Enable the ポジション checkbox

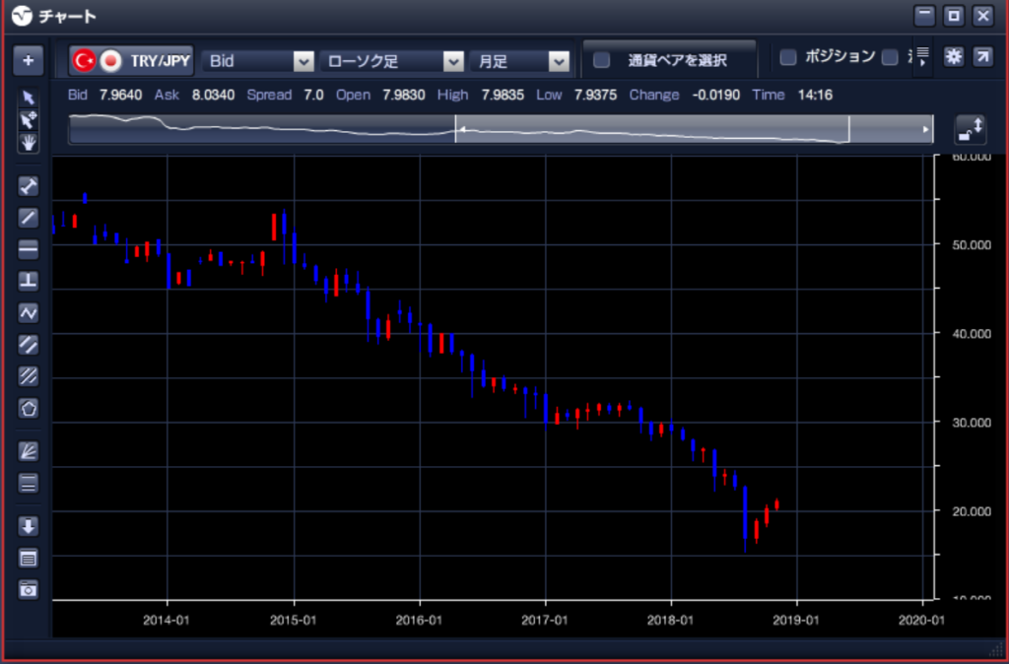click(788, 57)
